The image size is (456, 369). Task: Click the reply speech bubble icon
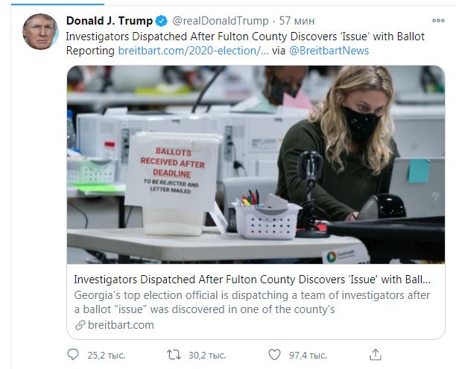72,354
